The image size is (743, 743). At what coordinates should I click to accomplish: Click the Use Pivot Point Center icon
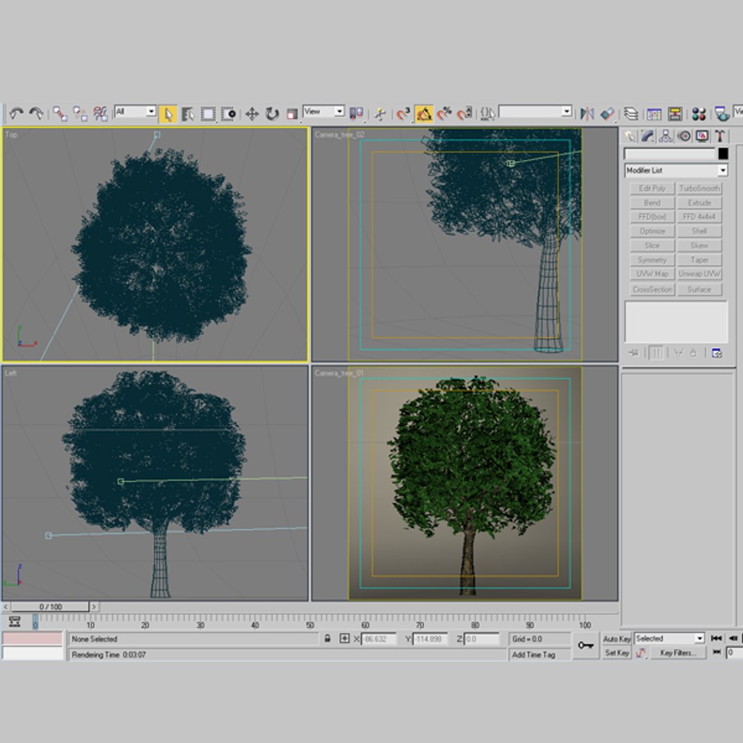(x=356, y=114)
